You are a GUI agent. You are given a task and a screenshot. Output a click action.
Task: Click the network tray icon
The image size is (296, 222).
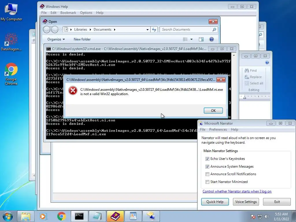[260, 217]
